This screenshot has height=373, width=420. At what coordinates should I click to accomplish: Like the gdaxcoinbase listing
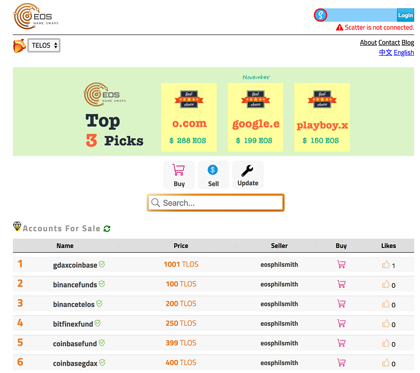click(386, 264)
